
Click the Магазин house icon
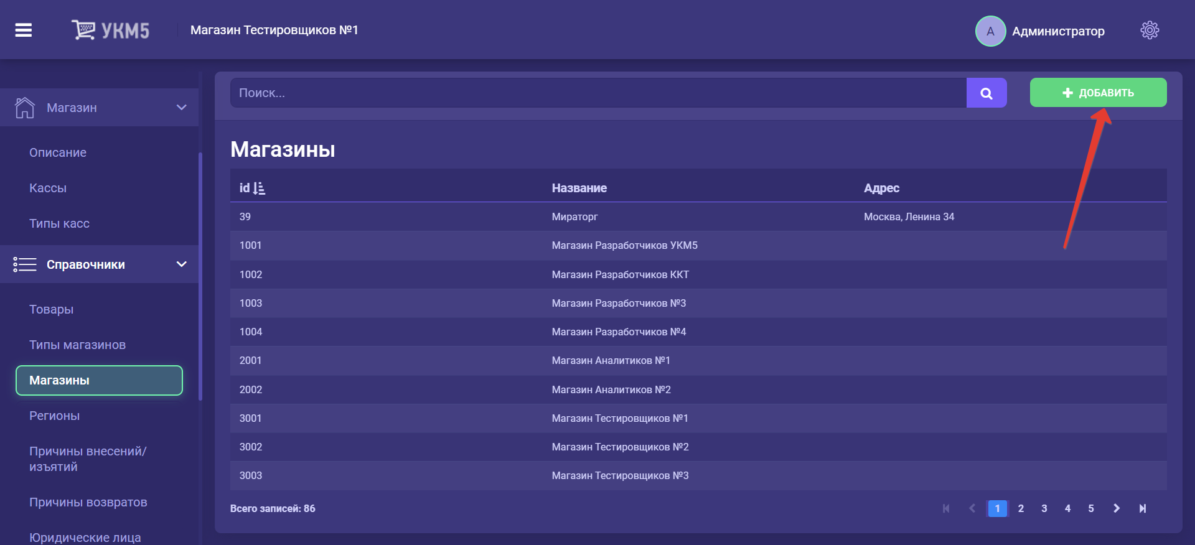[25, 108]
